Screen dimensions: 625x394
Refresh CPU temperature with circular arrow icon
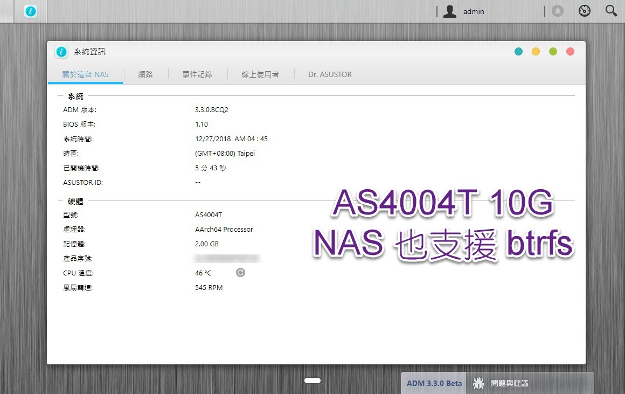coord(240,272)
